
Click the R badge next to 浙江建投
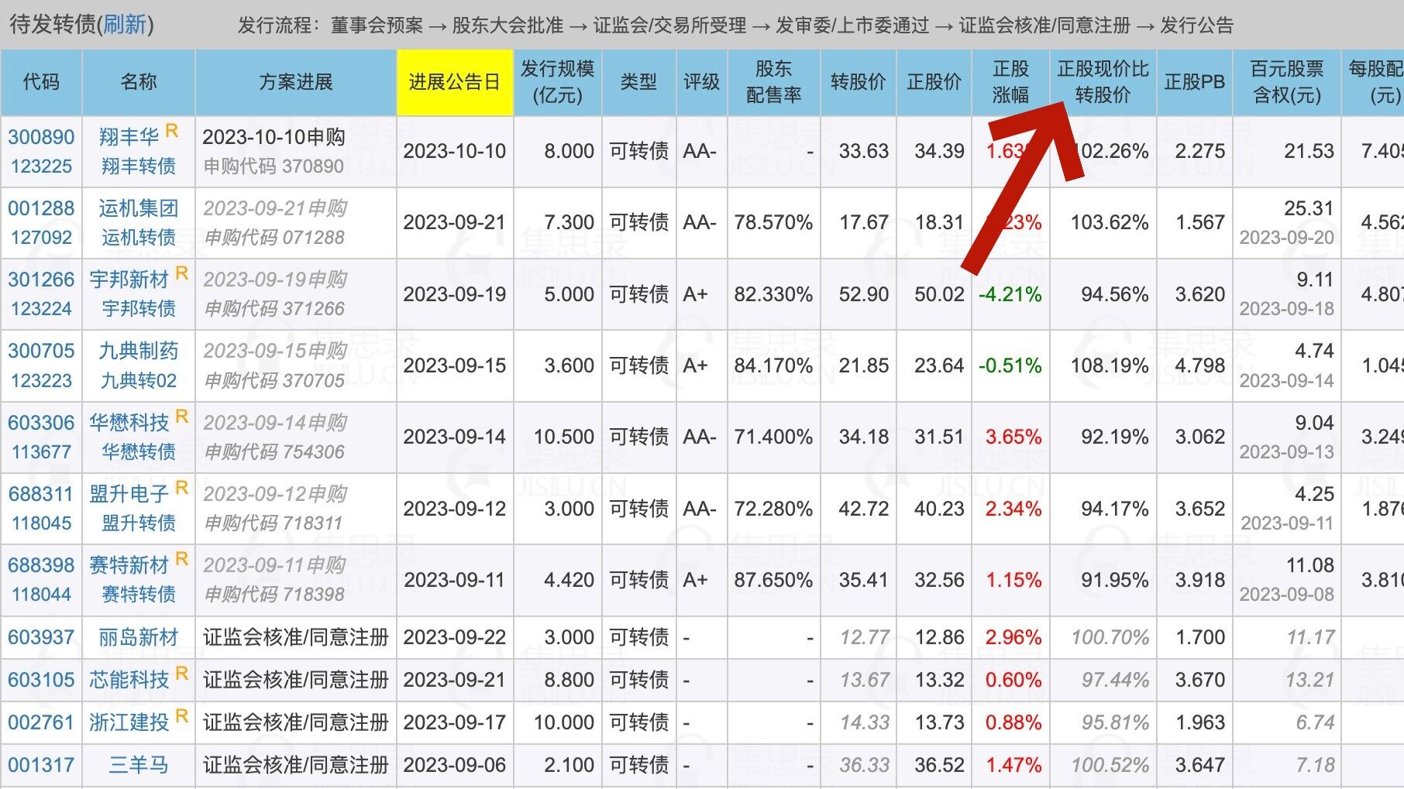click(181, 718)
